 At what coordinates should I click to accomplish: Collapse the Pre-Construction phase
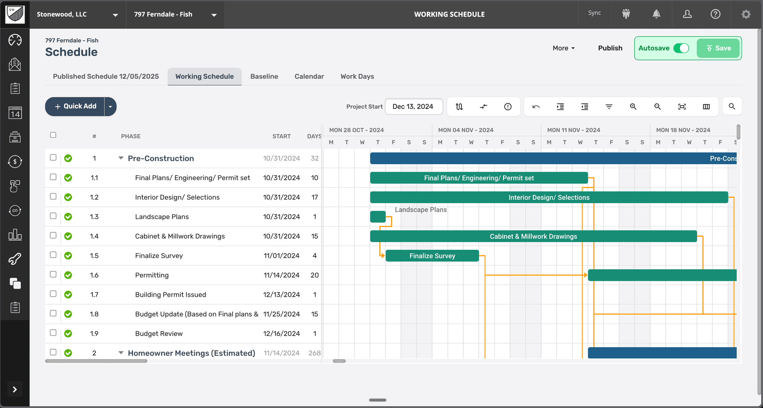pyautogui.click(x=121, y=158)
